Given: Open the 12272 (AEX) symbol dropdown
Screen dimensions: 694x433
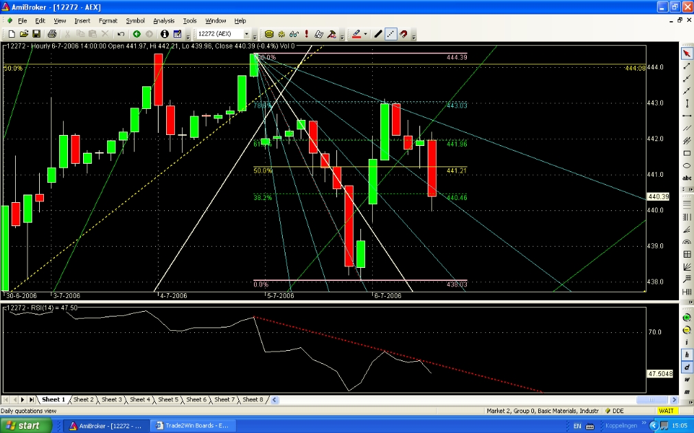Looking at the screenshot, I should [246, 34].
